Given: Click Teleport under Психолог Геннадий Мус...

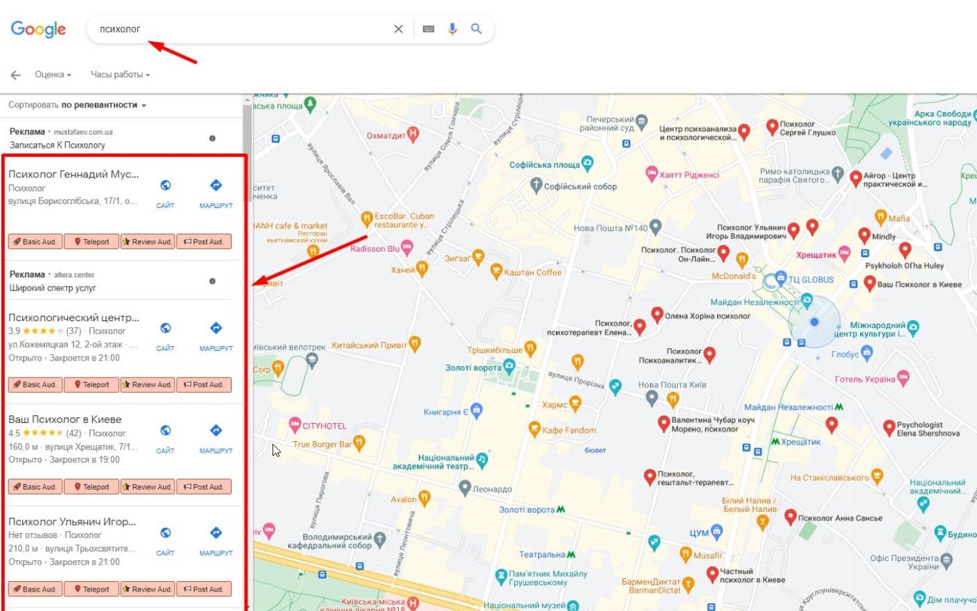Looking at the screenshot, I should [92, 242].
